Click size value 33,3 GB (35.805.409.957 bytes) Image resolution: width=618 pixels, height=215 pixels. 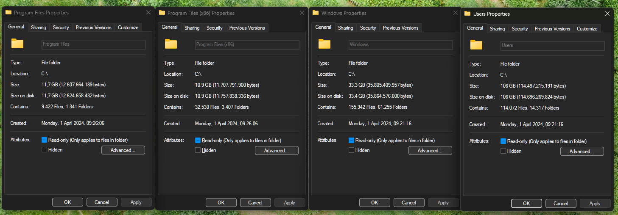[x=380, y=85]
